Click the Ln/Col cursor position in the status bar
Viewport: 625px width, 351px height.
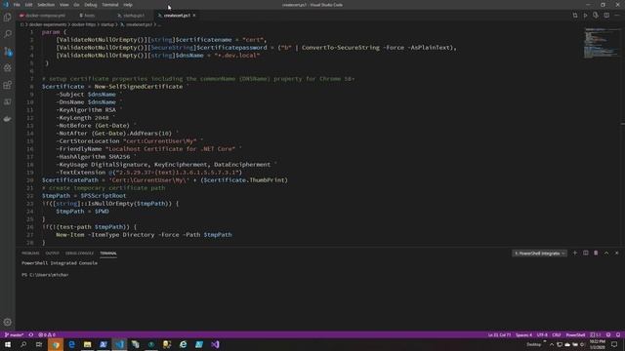(499, 335)
